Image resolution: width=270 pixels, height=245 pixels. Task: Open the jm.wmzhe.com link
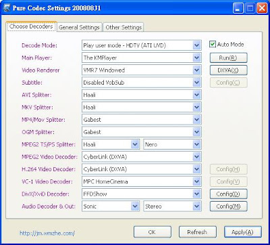(x=47, y=233)
